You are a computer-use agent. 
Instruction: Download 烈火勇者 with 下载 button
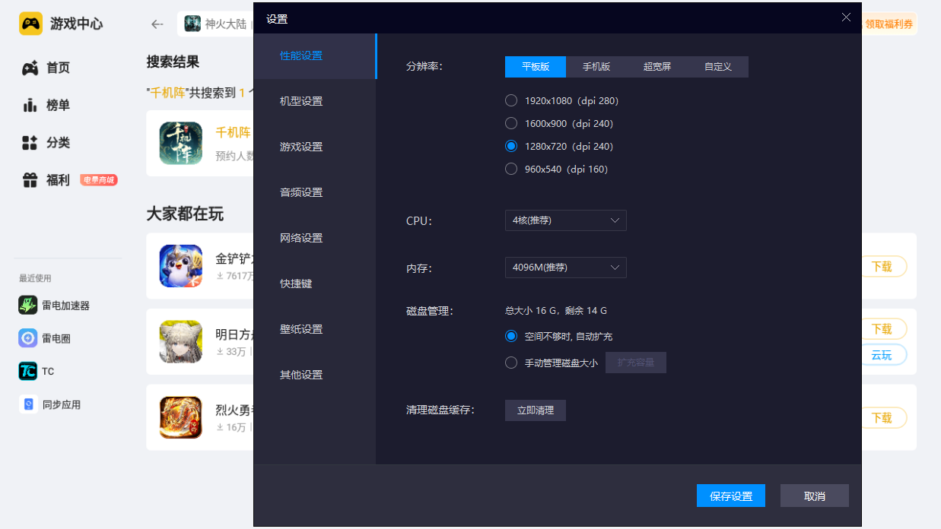pos(883,418)
